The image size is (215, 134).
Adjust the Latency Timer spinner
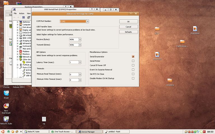point(80,62)
